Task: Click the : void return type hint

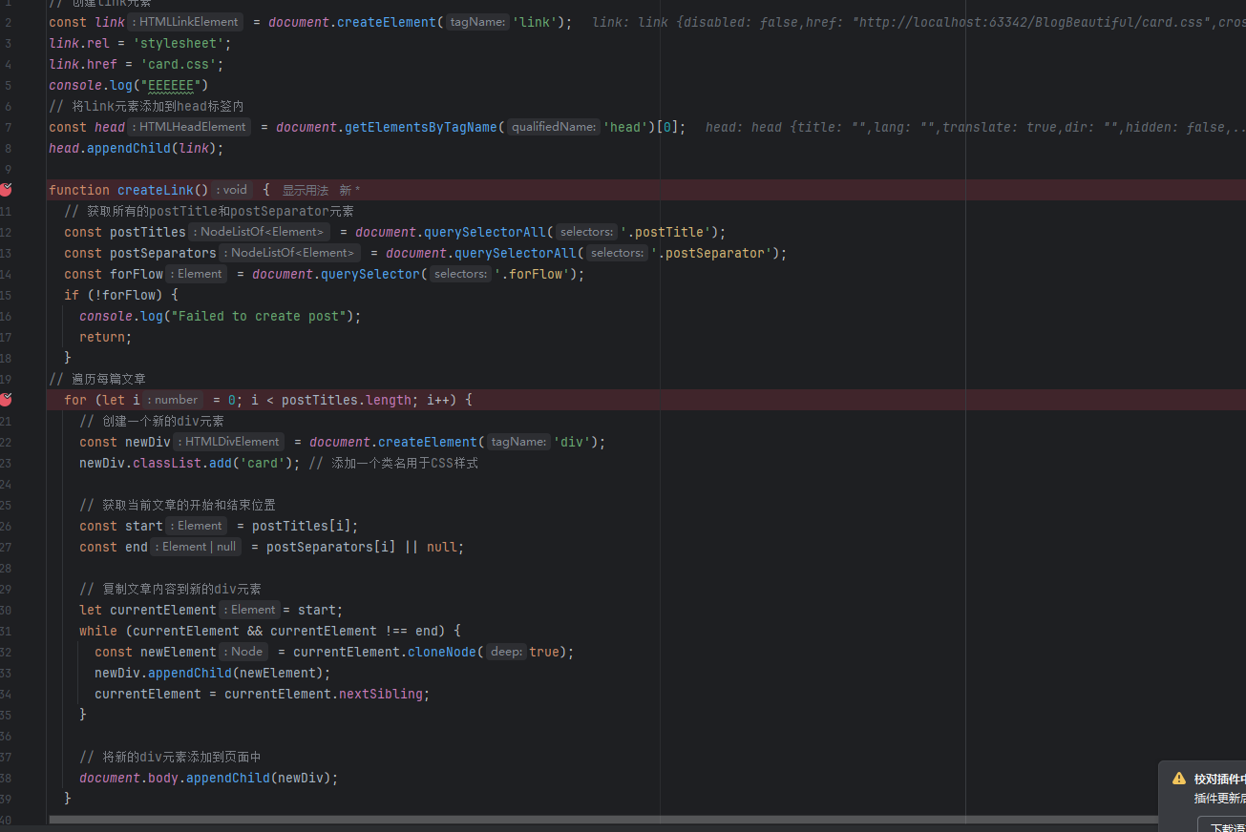Action: pos(232,190)
